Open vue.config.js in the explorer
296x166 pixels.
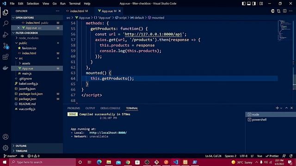[27, 109]
